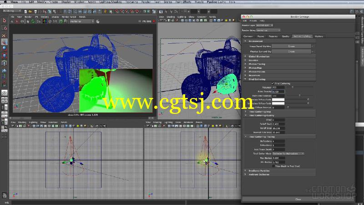Screen dimensions: 364x205
Task: Click the four-view layout icon in left toolbox
Action: coord(5,100)
